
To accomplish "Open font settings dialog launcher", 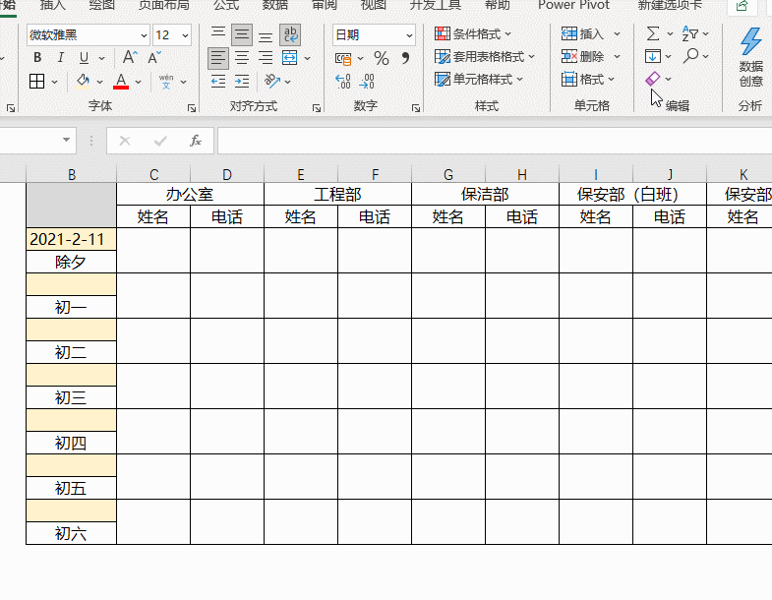I will click(x=192, y=108).
